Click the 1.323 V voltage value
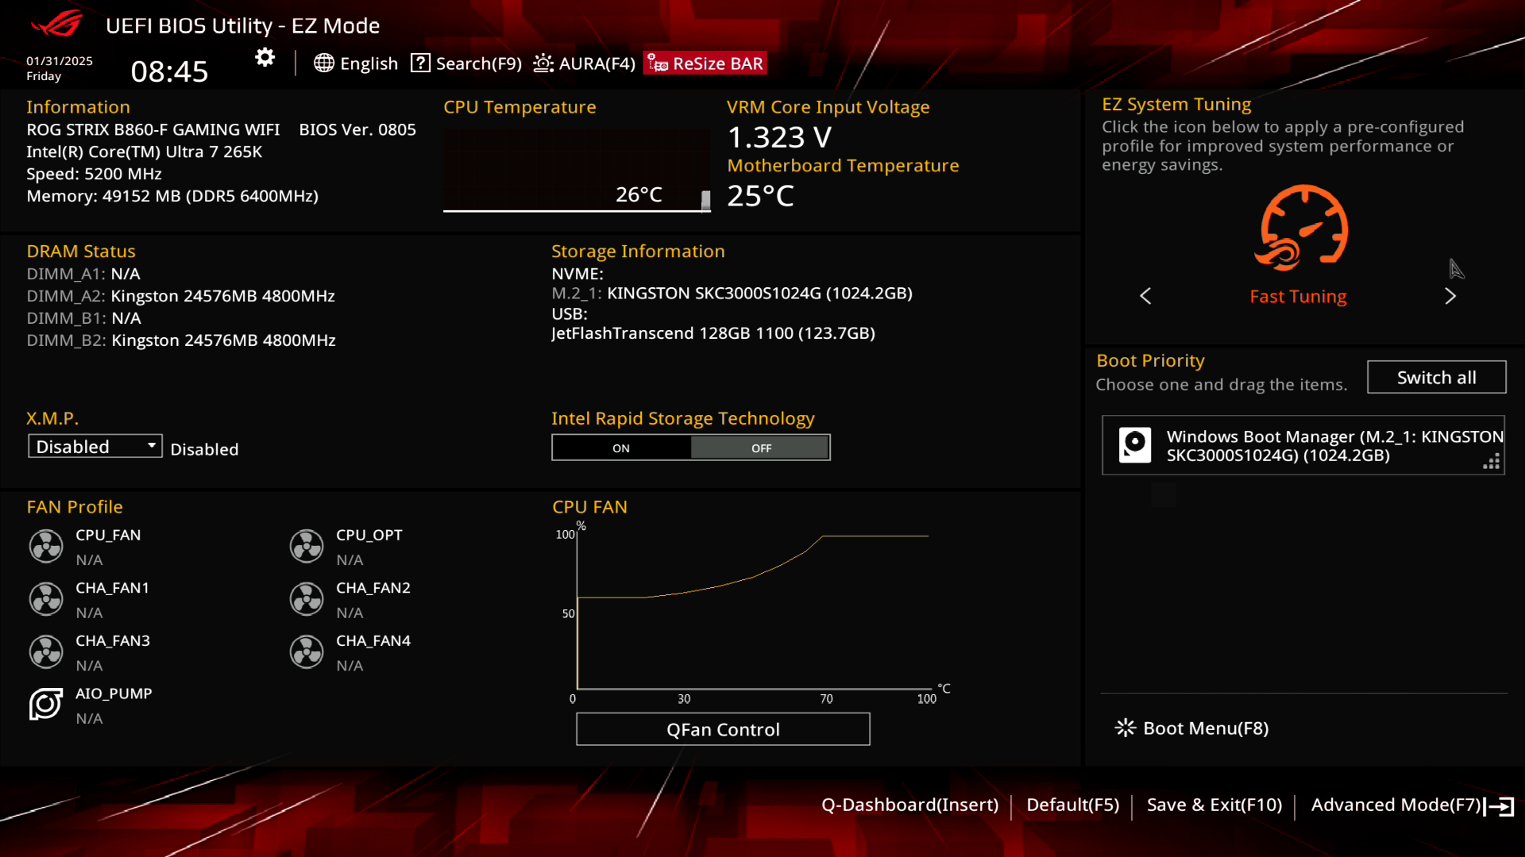The image size is (1525, 857). click(779, 137)
